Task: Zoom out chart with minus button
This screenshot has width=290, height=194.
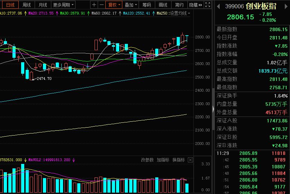Action: click(102, 5)
